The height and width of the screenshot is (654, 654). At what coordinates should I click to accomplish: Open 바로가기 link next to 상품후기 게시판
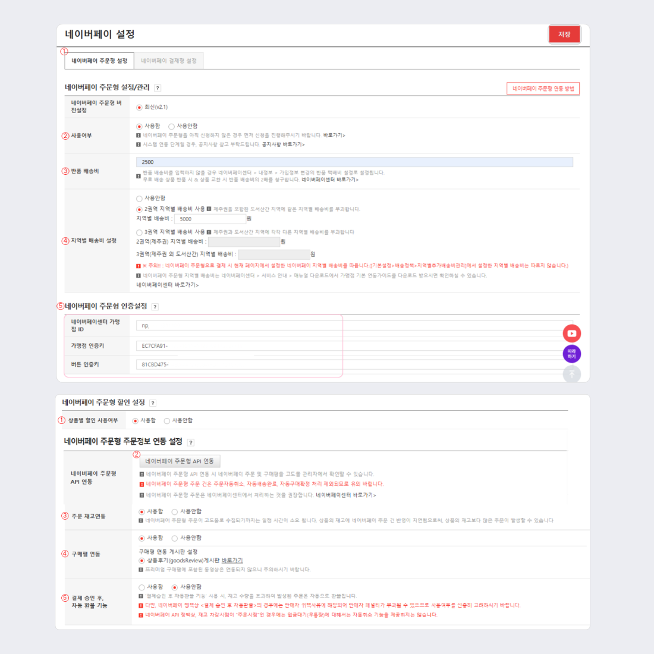(x=232, y=561)
